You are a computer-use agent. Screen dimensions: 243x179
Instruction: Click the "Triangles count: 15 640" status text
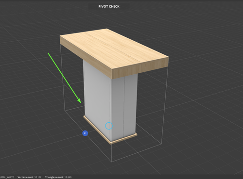(58, 177)
